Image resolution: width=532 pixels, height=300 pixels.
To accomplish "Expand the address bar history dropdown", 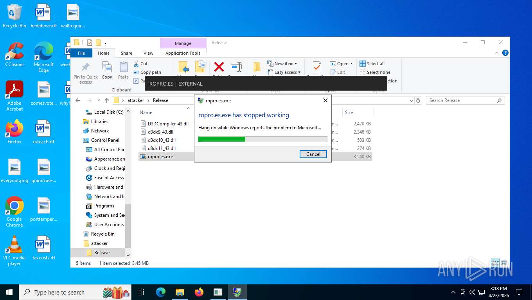I will click(411, 100).
